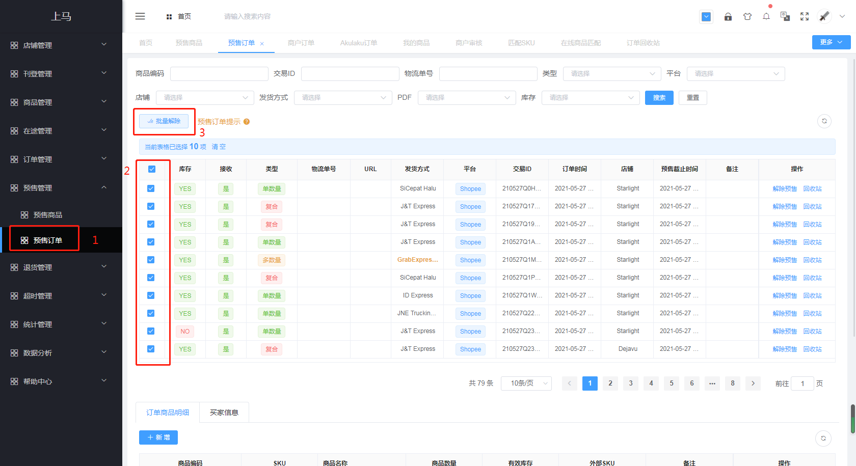Uncheck the row with 交易ID 210527Q19

pos(151,224)
